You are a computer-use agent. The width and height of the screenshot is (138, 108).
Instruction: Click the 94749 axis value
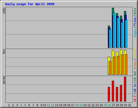4,80
